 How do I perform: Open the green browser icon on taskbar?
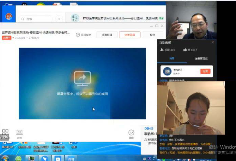tap(18, 158)
